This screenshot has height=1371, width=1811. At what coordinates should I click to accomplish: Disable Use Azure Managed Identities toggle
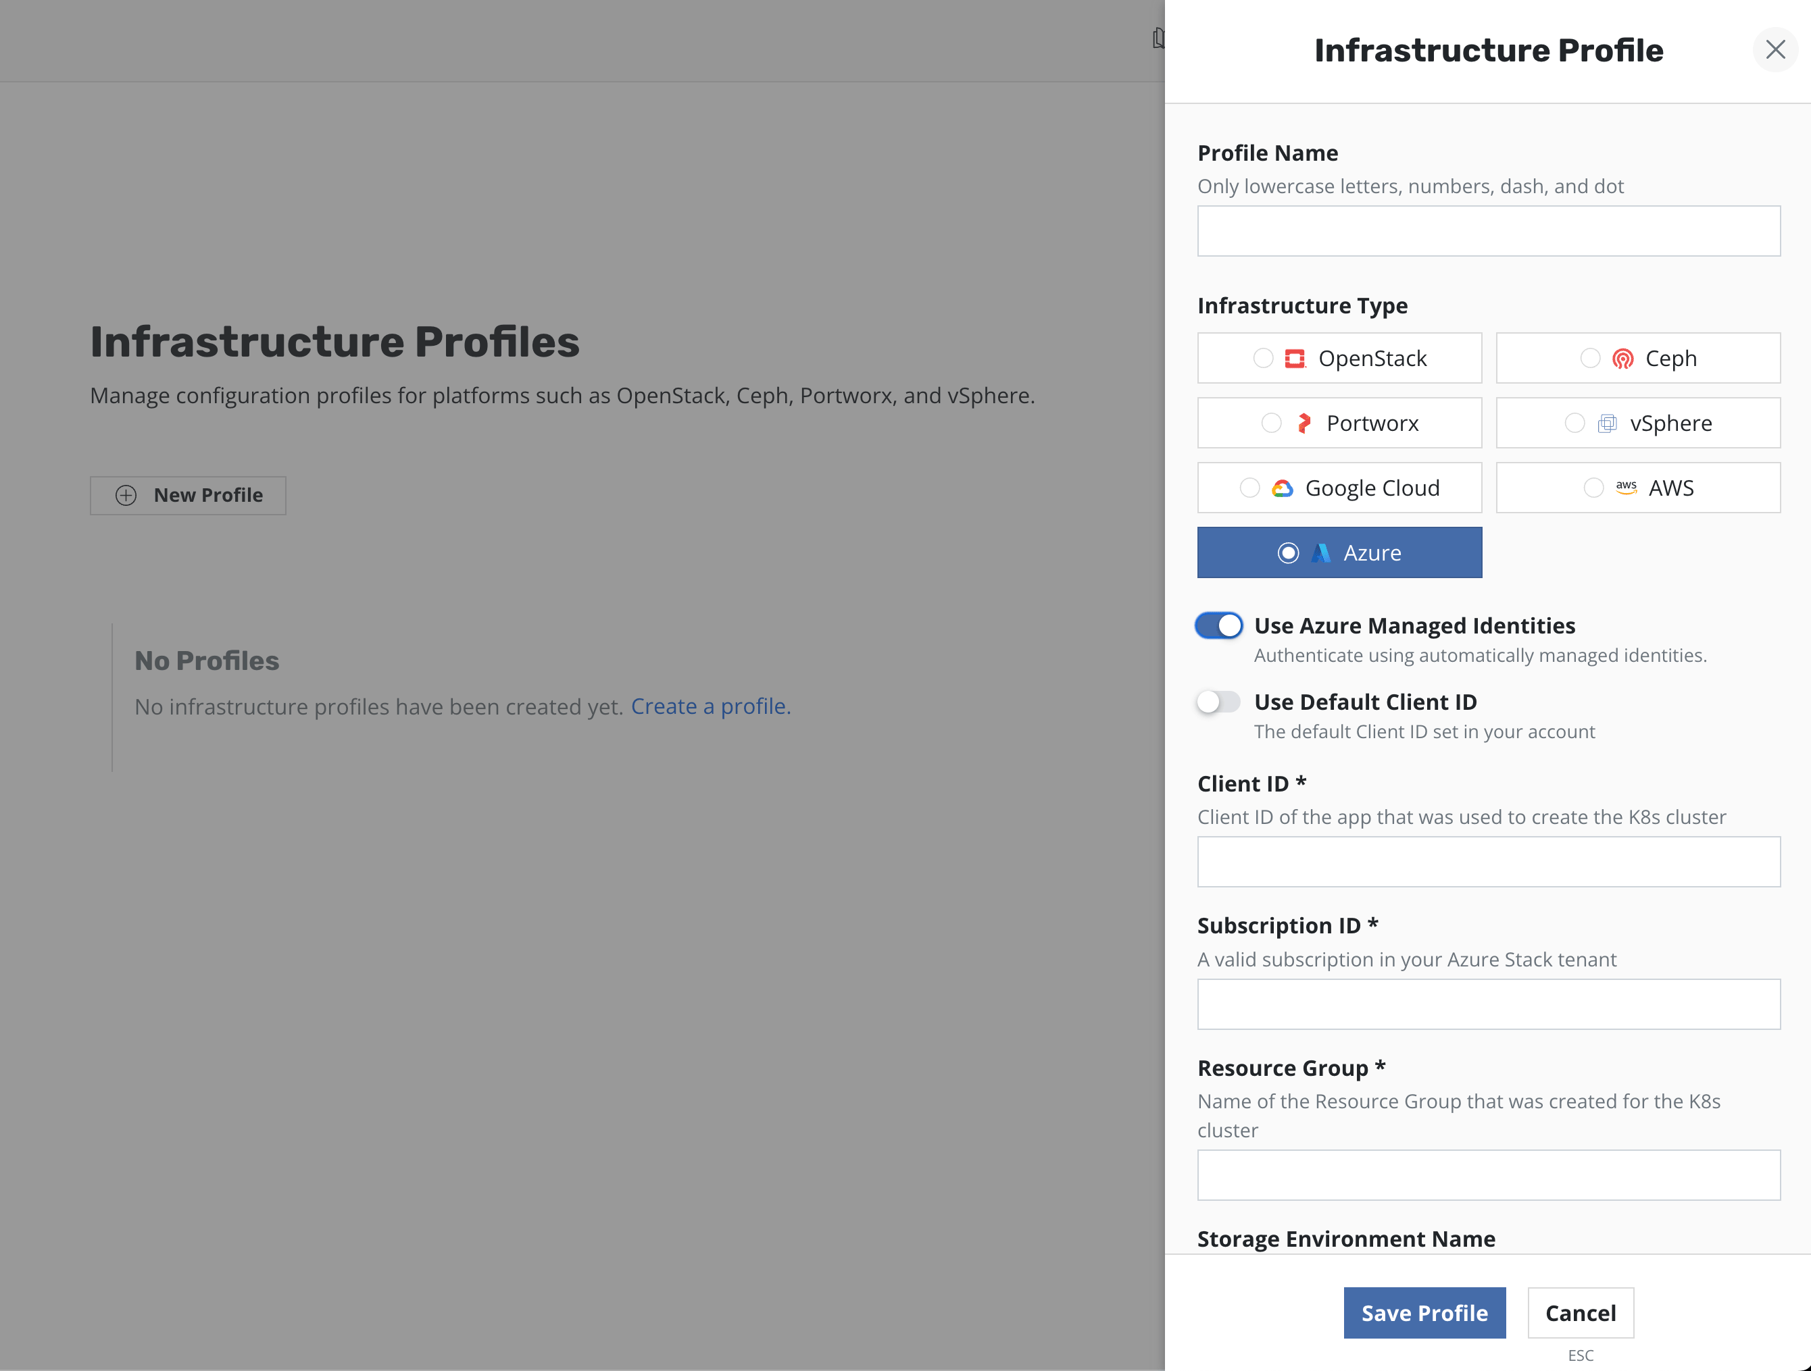coord(1218,626)
